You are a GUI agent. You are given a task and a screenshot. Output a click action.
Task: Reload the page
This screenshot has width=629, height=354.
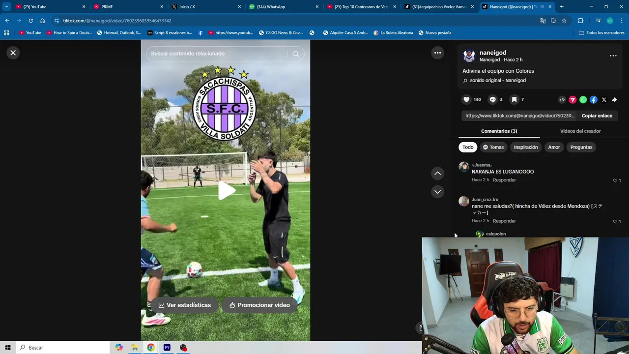(x=30, y=21)
